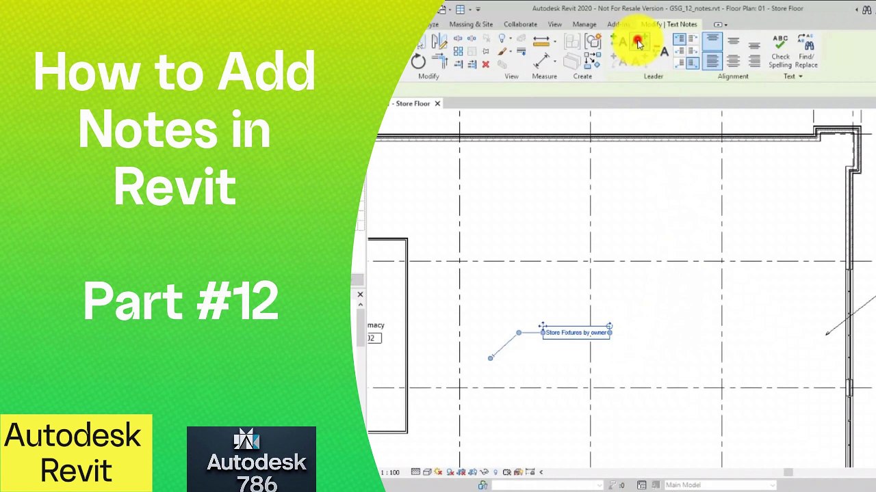Click the highlighted Add Right Leader icon
The image size is (876, 492).
639,41
